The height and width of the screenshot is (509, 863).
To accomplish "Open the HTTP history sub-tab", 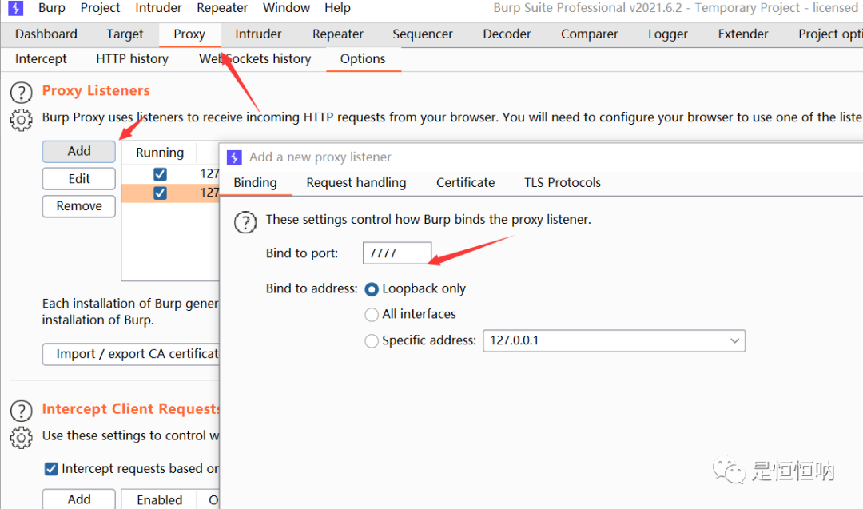I will (132, 59).
